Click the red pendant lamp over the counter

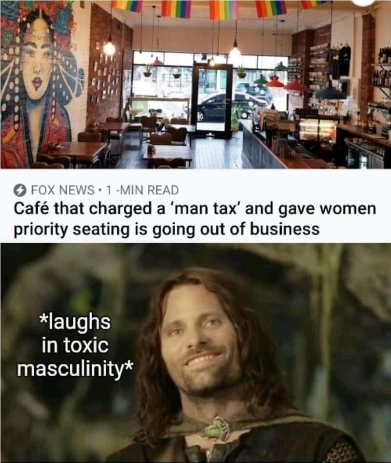[x=296, y=86]
